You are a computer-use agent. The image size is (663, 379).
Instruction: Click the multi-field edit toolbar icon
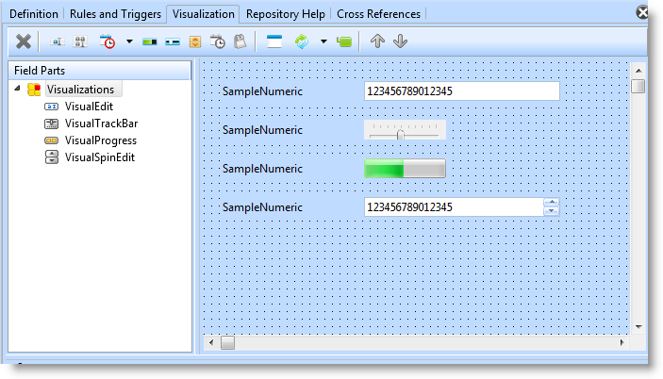point(80,41)
